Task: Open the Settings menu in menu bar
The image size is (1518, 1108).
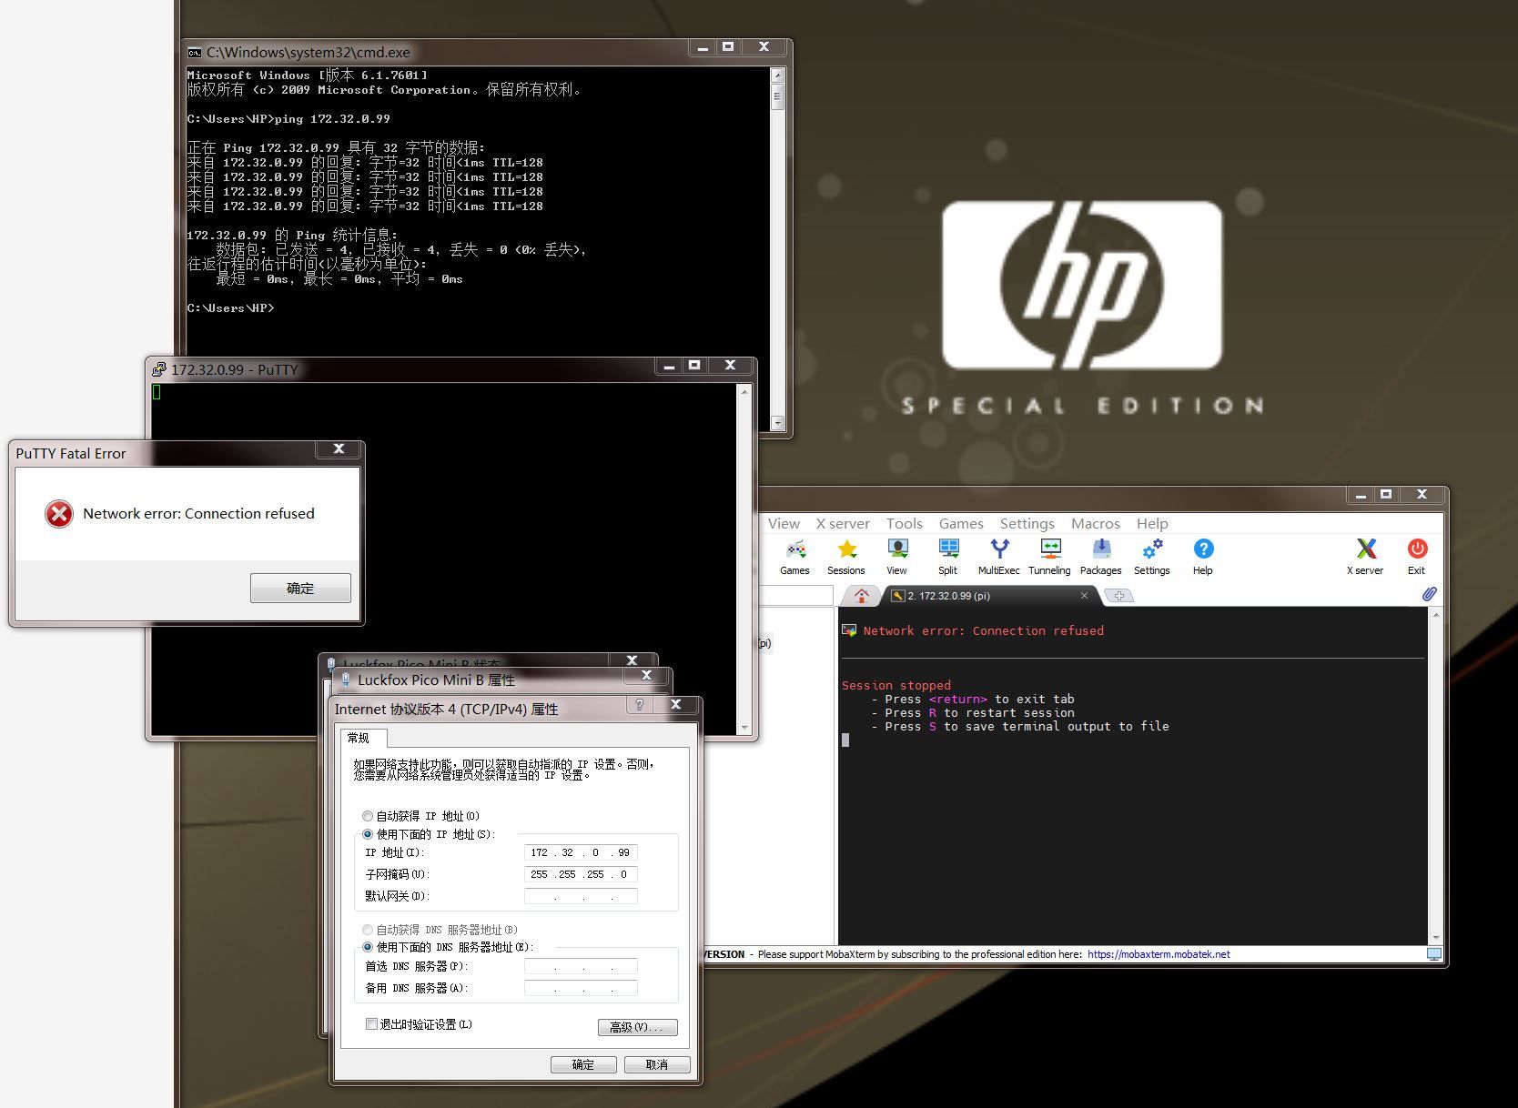Action: pos(1027,524)
